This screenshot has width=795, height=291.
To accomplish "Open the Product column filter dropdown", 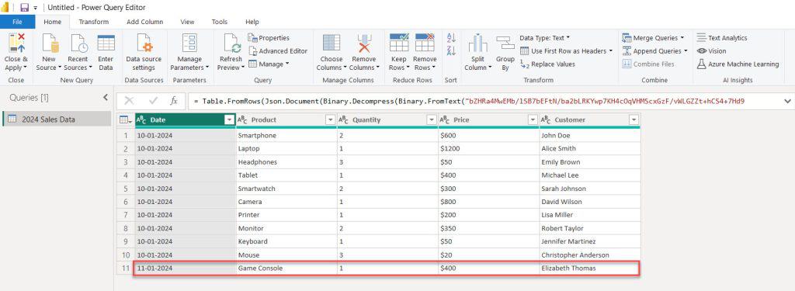I will [x=331, y=120].
